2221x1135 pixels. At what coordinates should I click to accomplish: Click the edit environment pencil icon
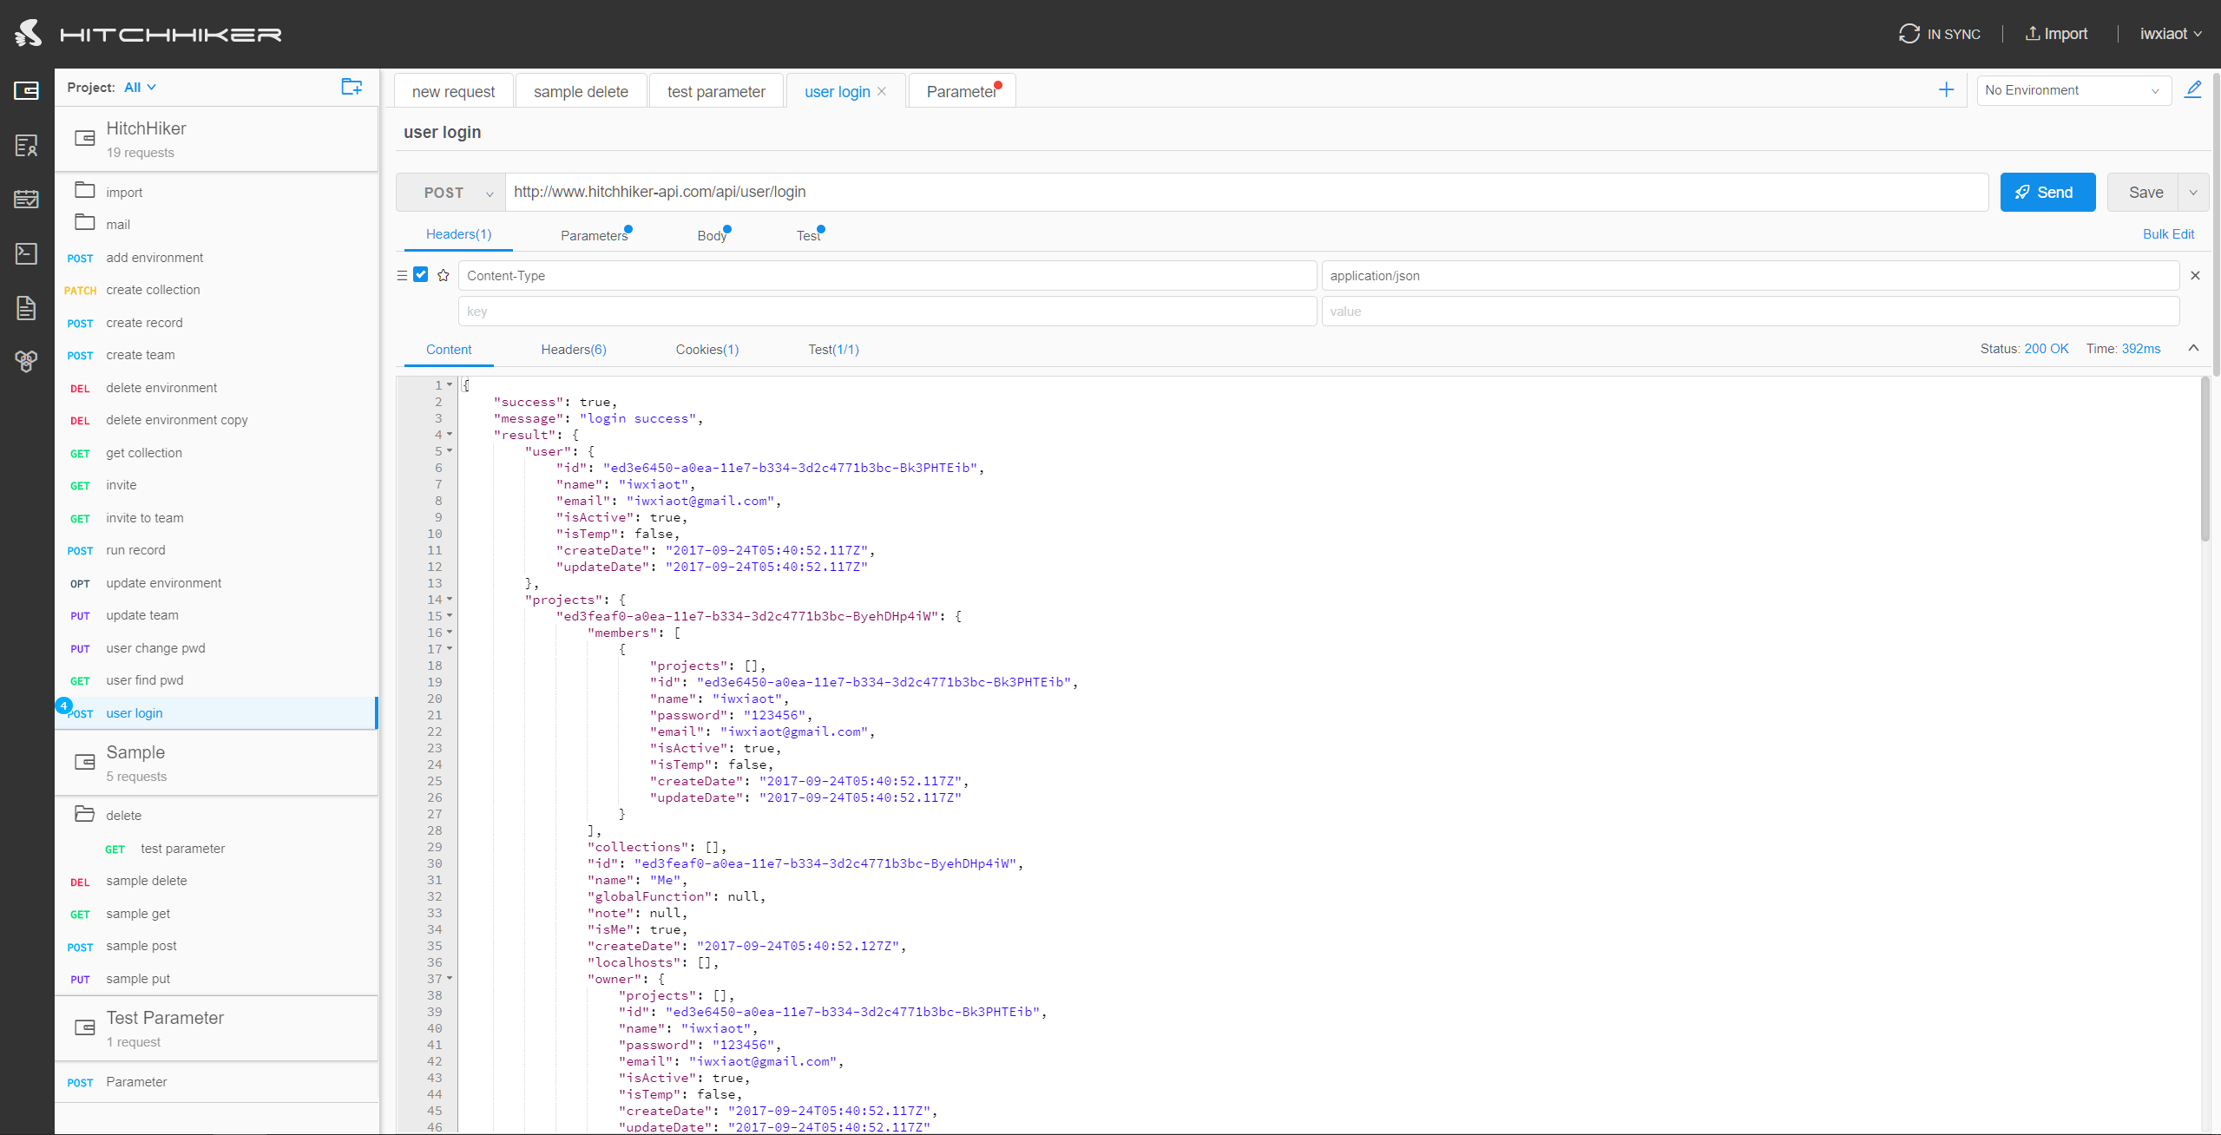pyautogui.click(x=2193, y=89)
